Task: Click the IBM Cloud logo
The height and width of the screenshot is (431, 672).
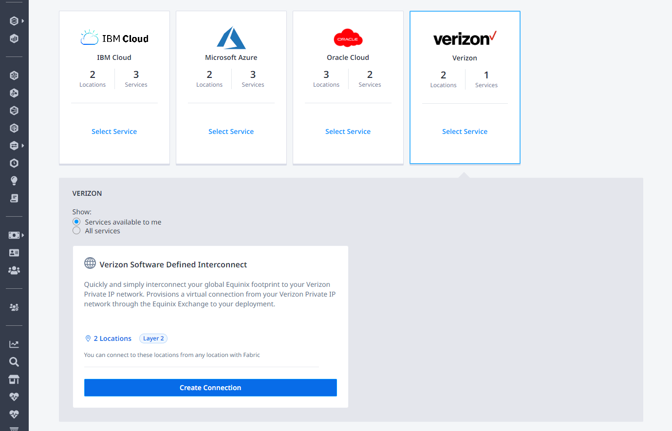Action: (114, 38)
